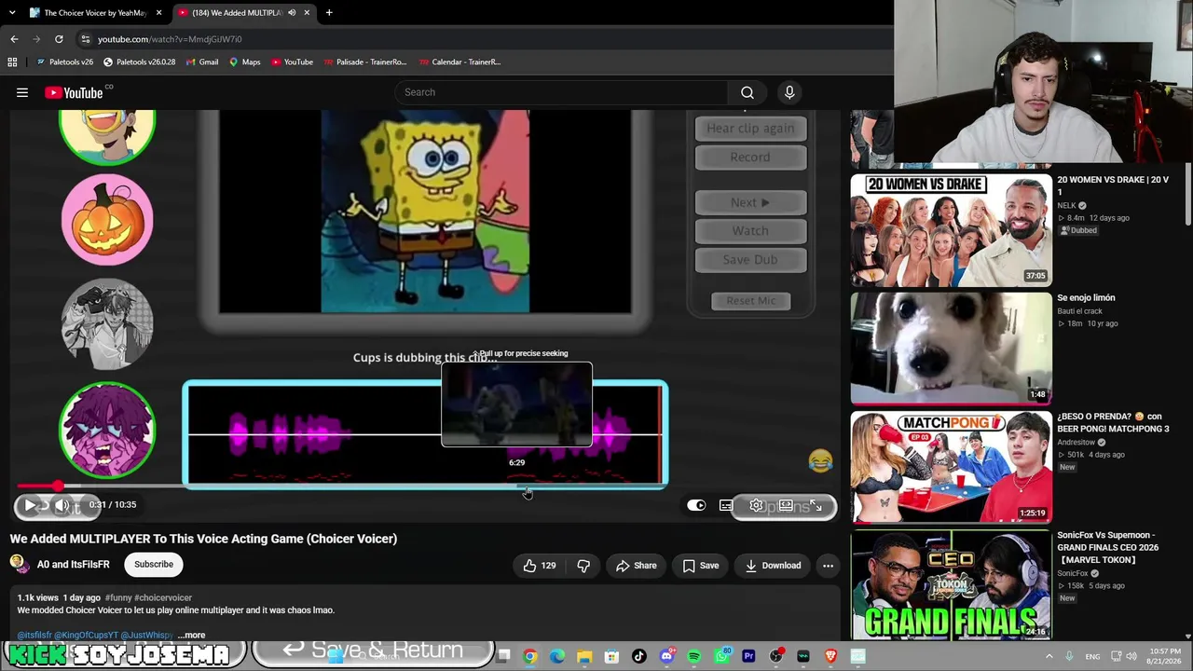The height and width of the screenshot is (671, 1193).
Task: Start voice search with the microphone
Action: point(789,92)
